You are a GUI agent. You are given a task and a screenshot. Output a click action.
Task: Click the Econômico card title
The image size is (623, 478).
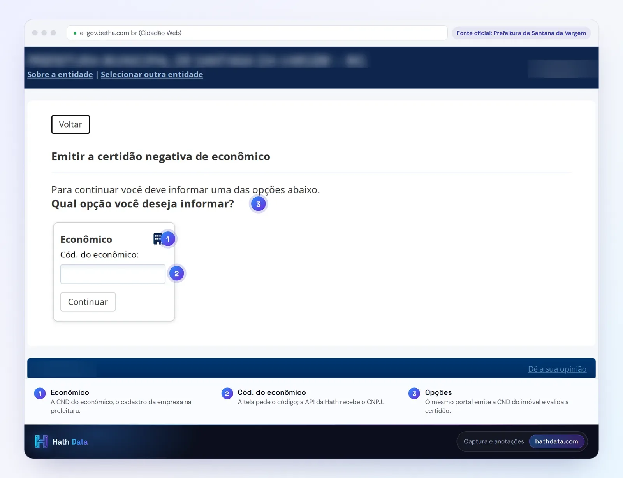pos(86,239)
